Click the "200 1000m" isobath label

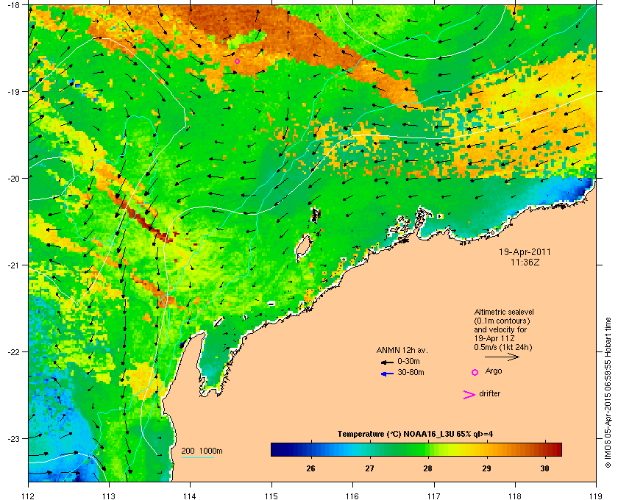202,451
